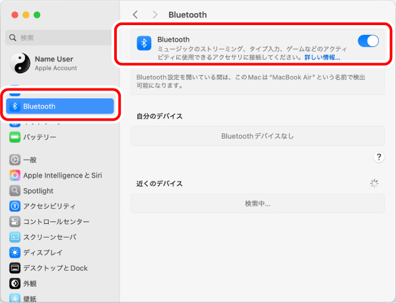Zoom window with green button
The width and height of the screenshot is (396, 303).
pos(37,15)
